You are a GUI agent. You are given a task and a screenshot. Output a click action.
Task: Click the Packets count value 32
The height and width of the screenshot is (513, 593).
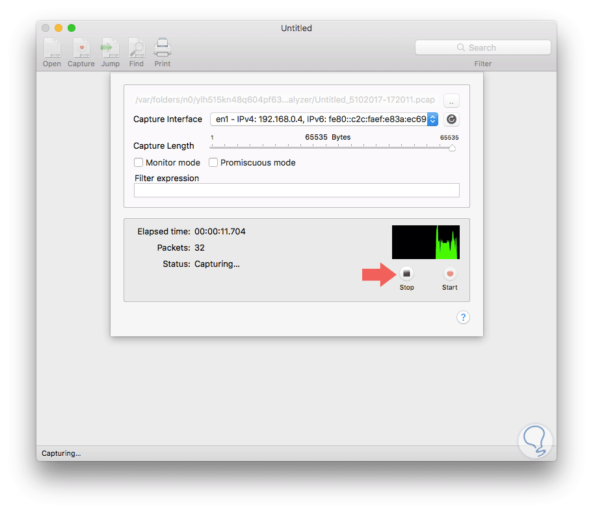(200, 248)
